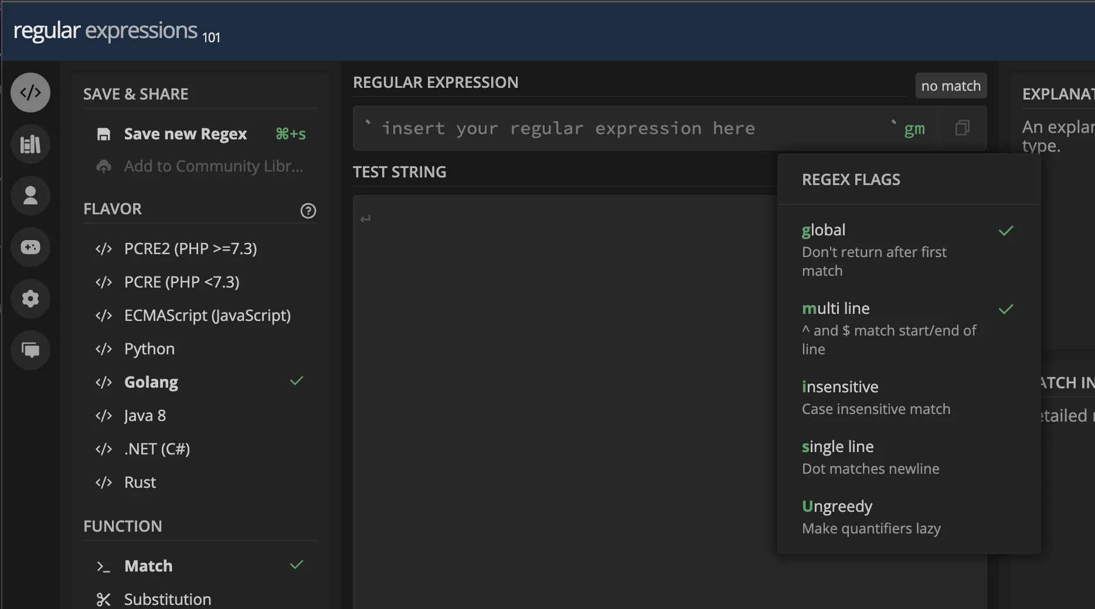The height and width of the screenshot is (609, 1095).
Task: Toggle the gm flags dropdown
Action: tap(914, 129)
